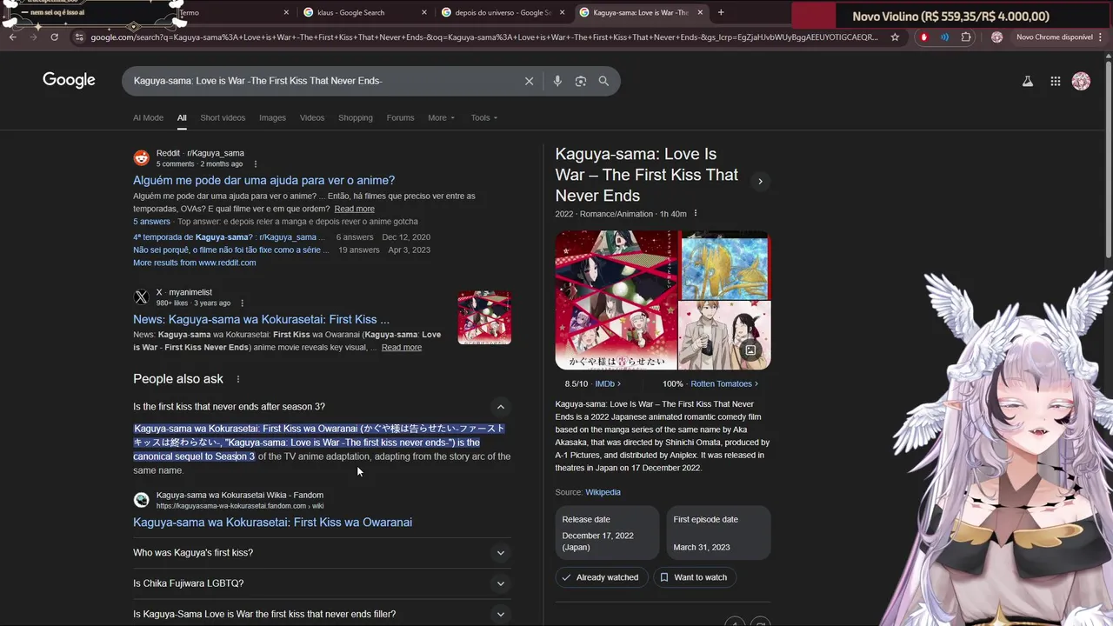
Task: Click the X site favicon of myanimelist
Action: (x=141, y=297)
